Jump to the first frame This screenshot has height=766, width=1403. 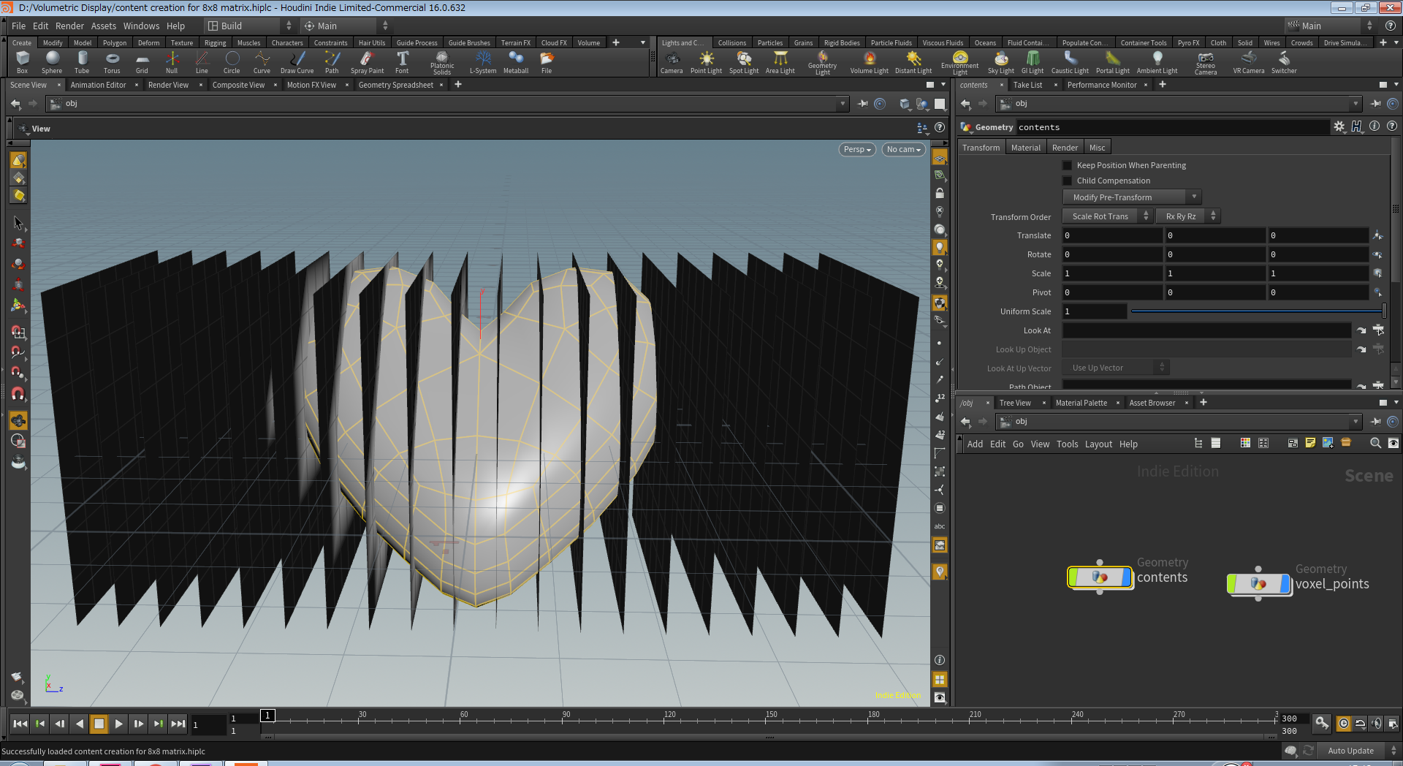(20, 724)
